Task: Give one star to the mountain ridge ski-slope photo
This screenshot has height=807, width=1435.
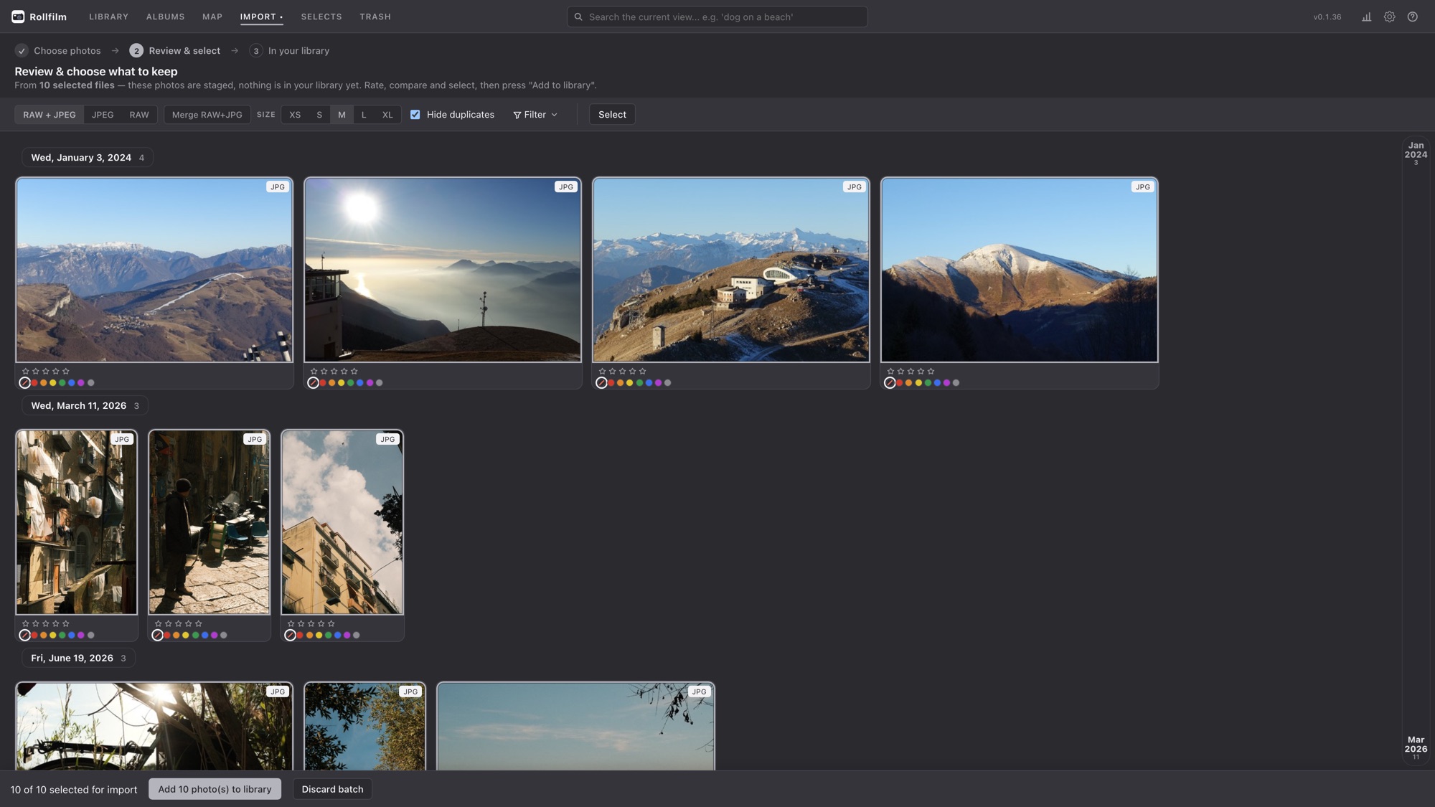Action: [26, 371]
